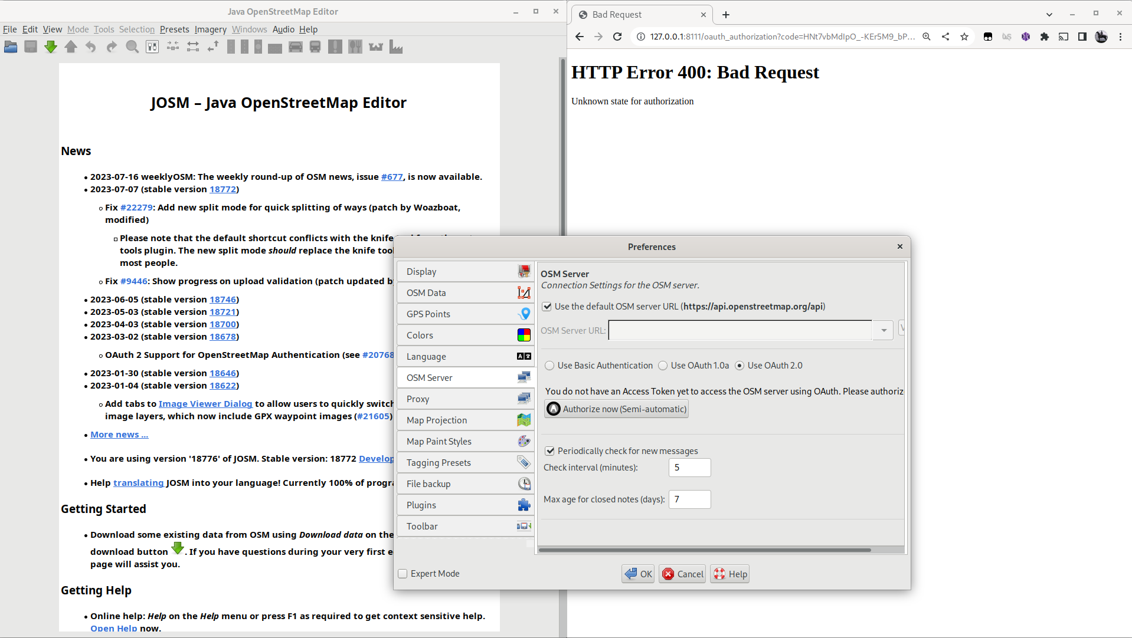1132x638 pixels.
Task: Select Use OAuth 1.0a option
Action: pos(663,366)
